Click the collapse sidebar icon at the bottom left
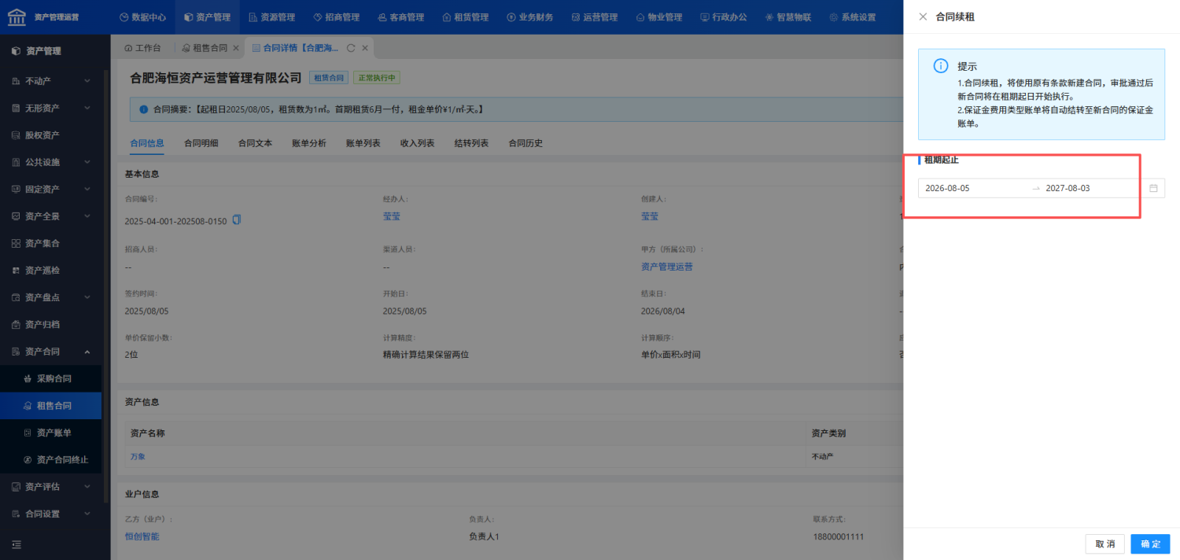The height and width of the screenshot is (560, 1180). [17, 544]
